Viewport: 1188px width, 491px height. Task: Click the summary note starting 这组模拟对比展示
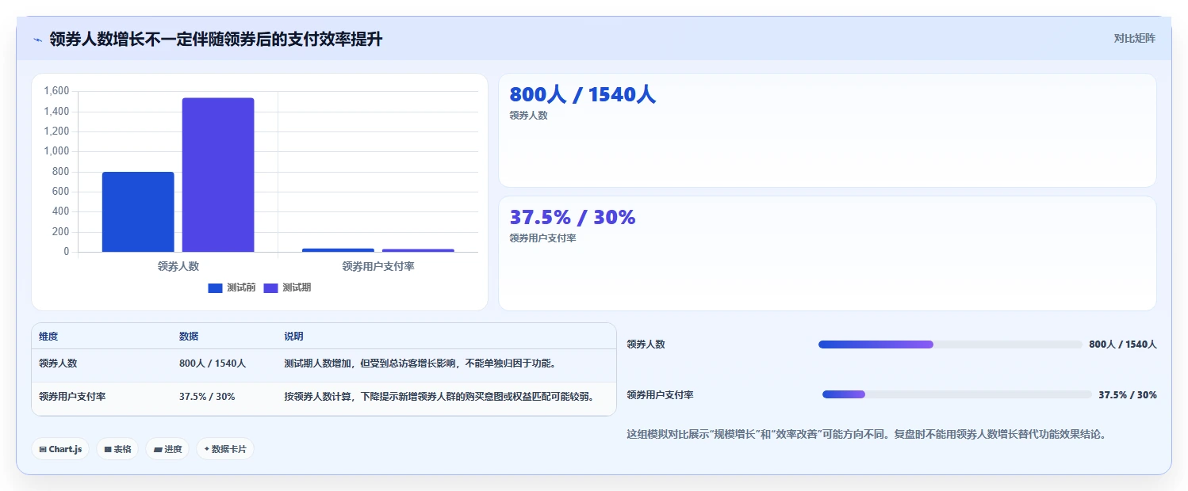point(866,434)
